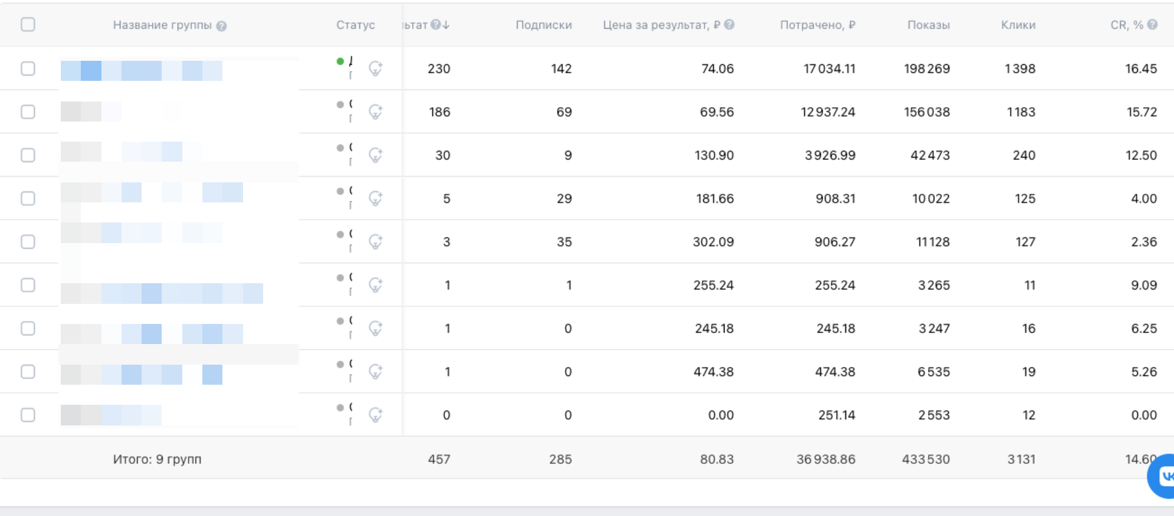The height and width of the screenshot is (516, 1174).
Task: Click help icon next to Название группы
Action: tap(222, 26)
